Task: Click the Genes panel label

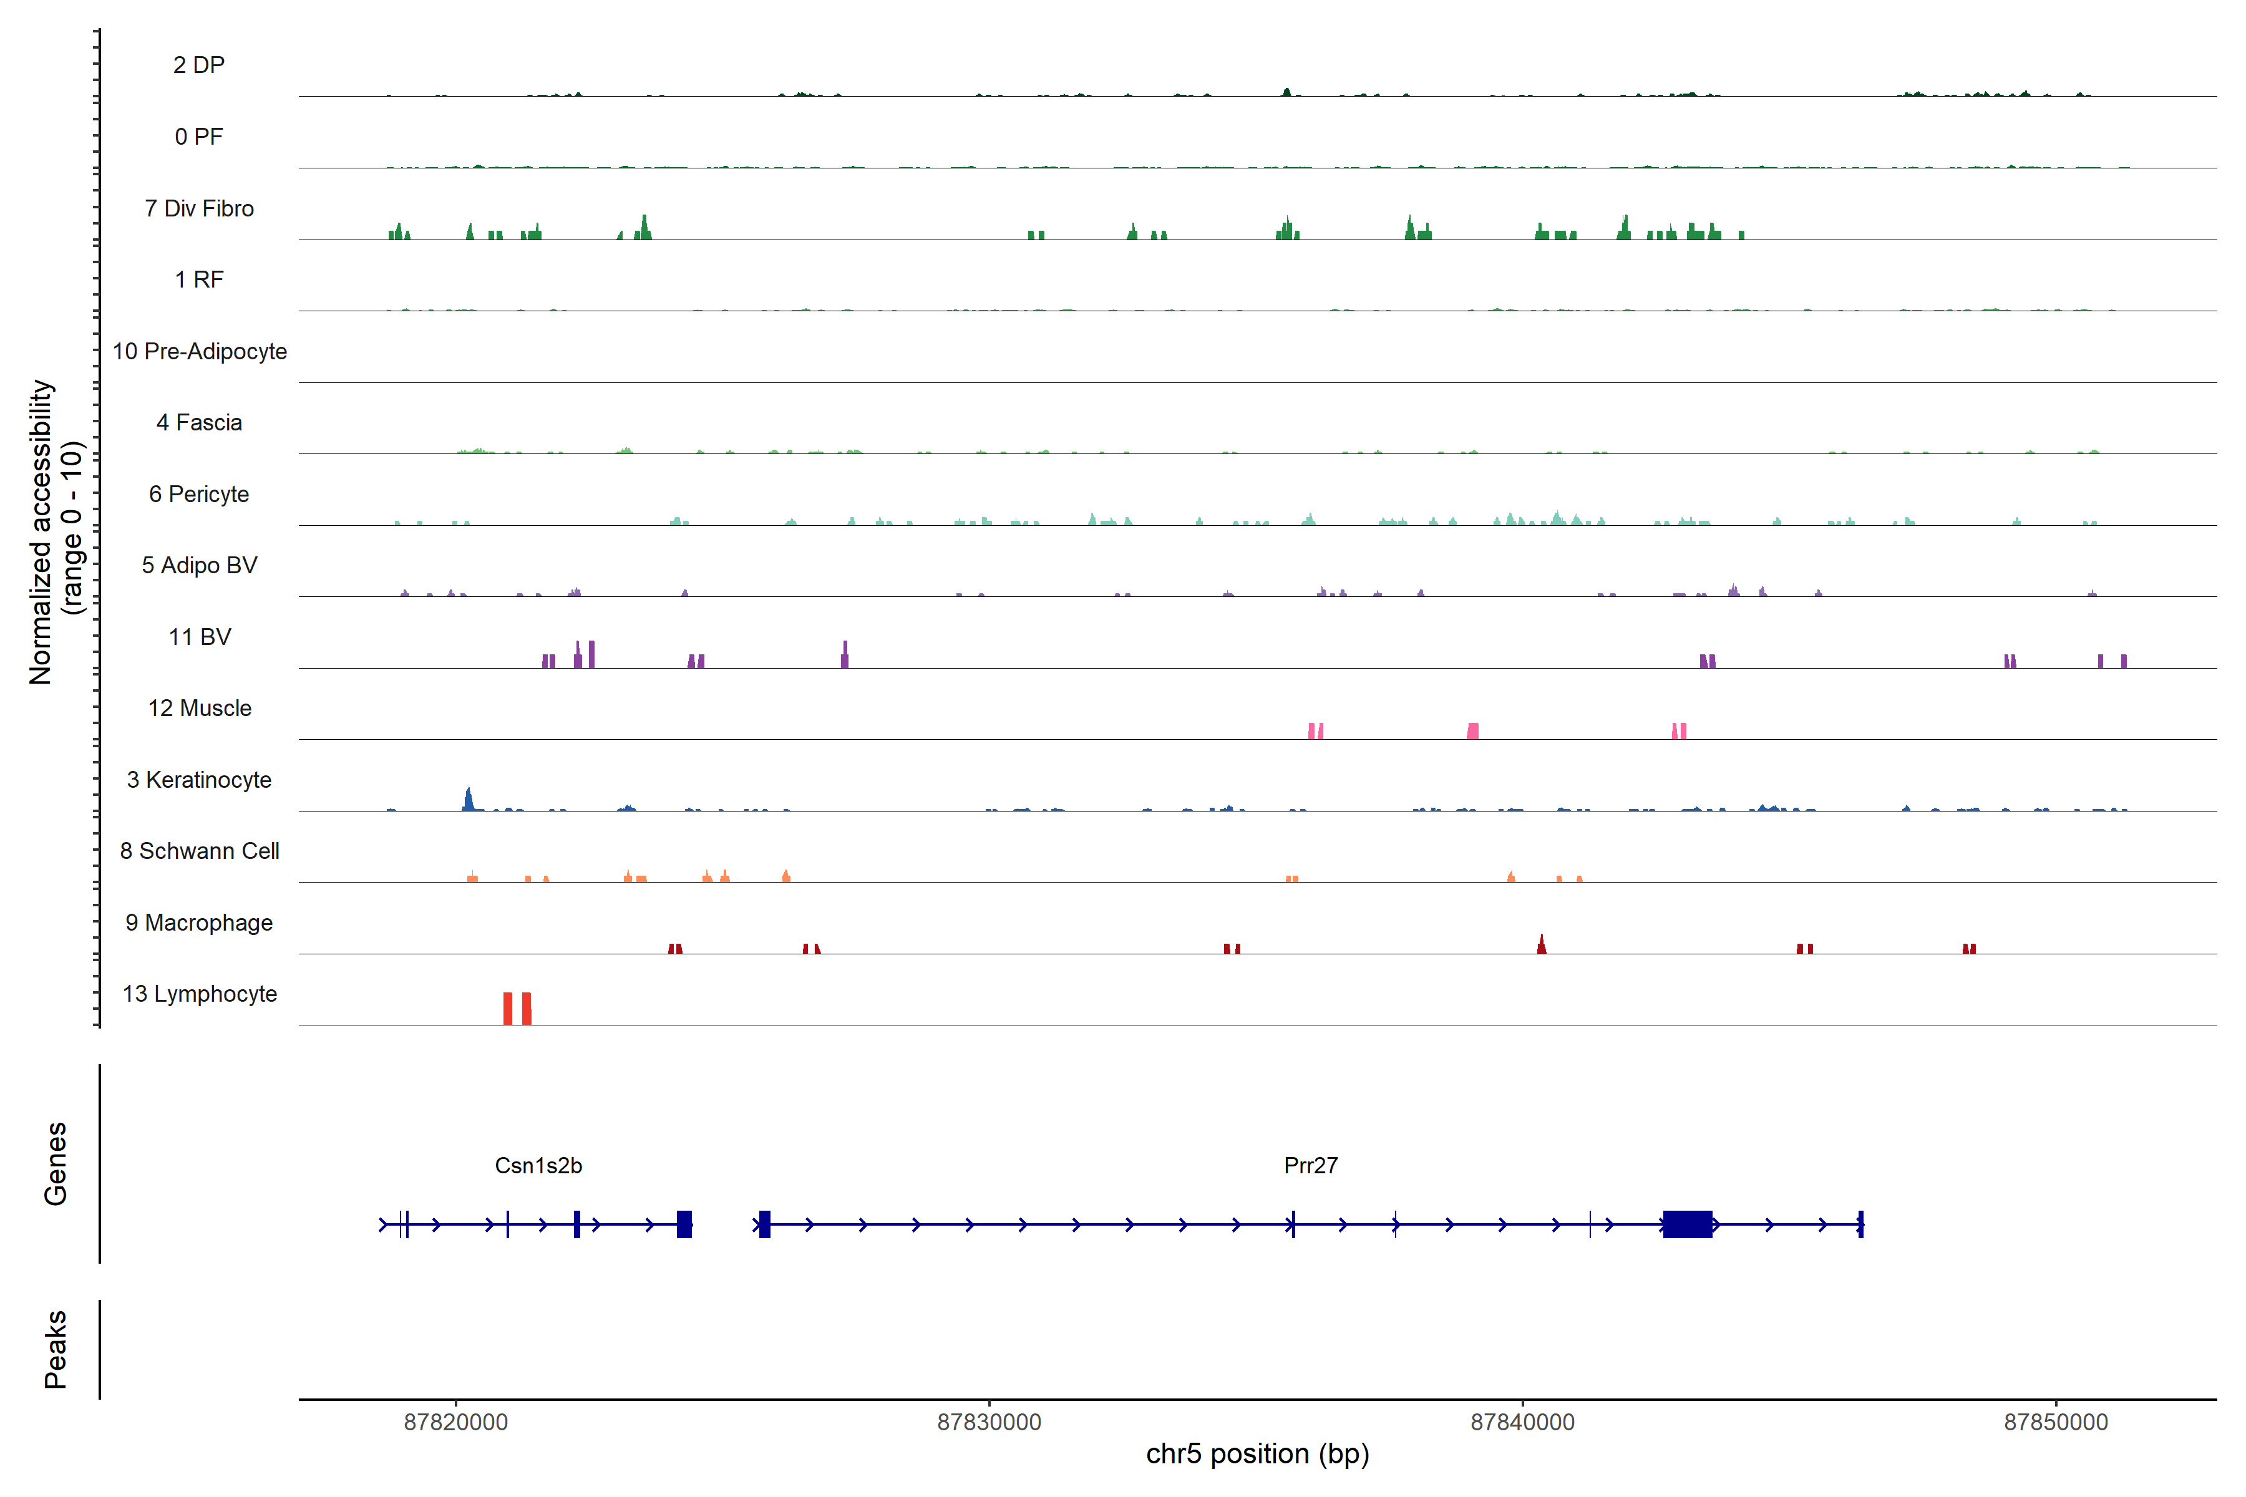Action: (56, 1164)
